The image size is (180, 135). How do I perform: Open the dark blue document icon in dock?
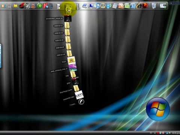click(51, 6)
